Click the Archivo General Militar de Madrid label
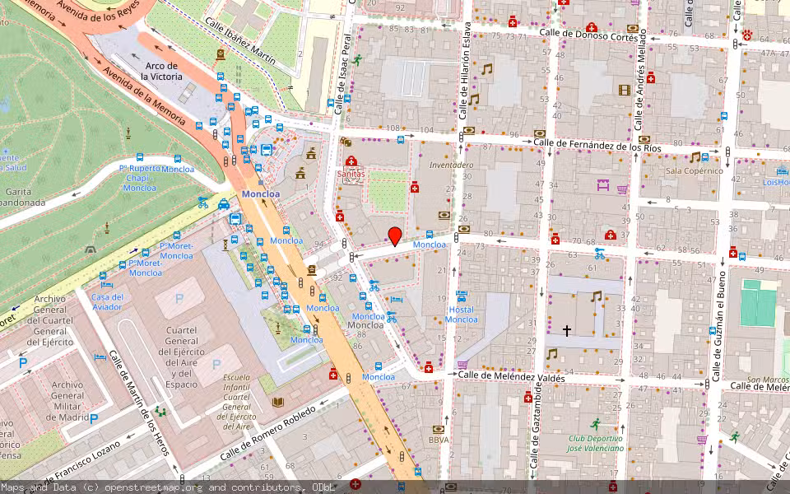This screenshot has height=494, width=790. point(67,401)
